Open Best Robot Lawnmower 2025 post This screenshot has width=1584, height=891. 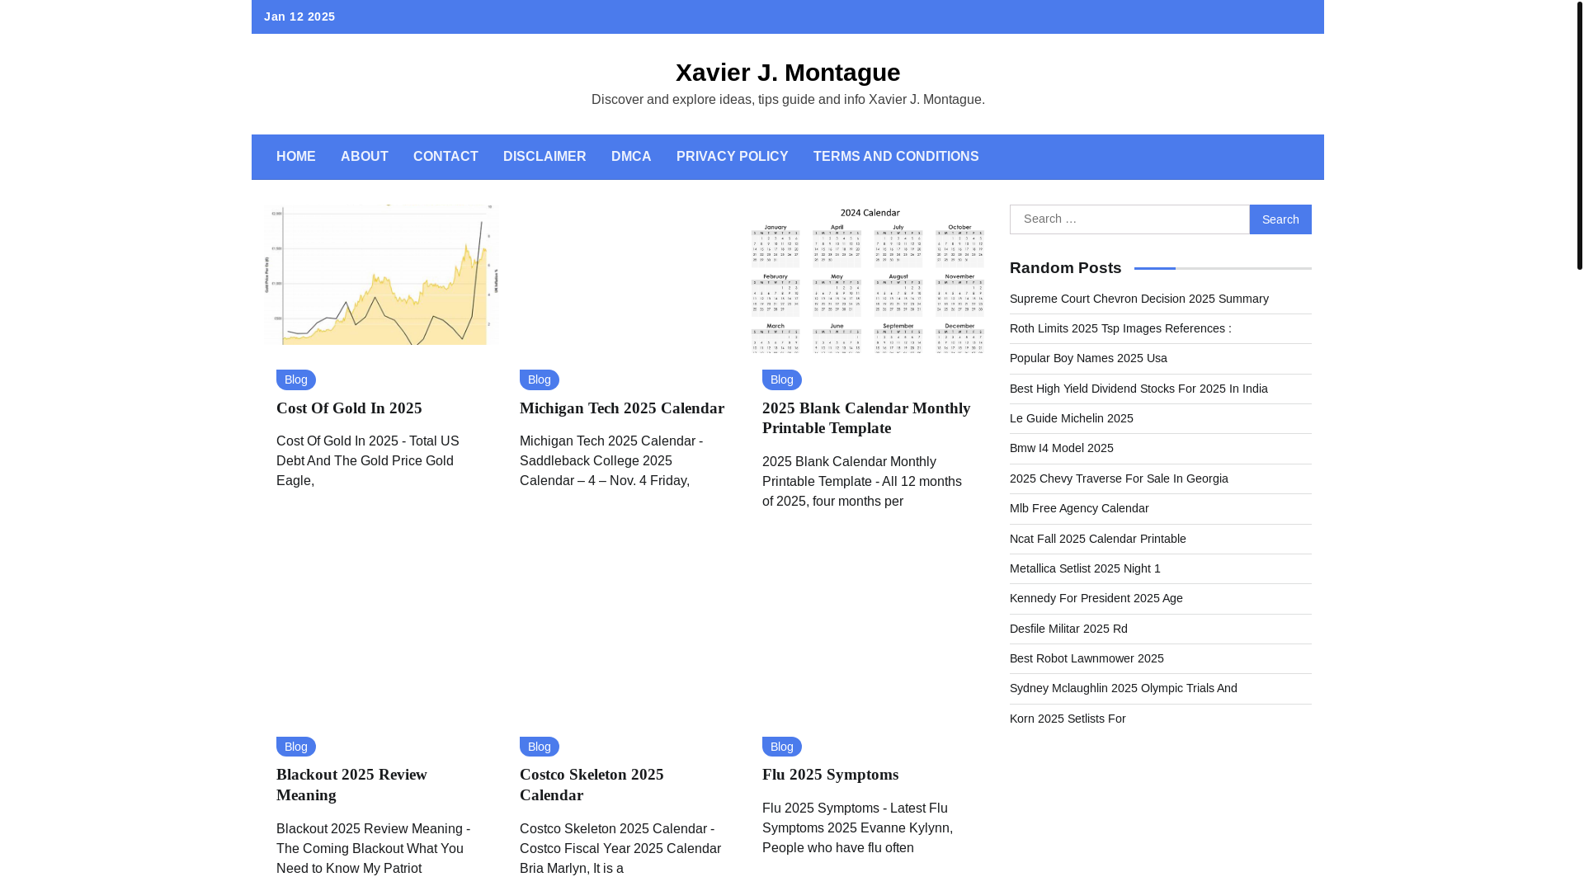click(x=1087, y=658)
